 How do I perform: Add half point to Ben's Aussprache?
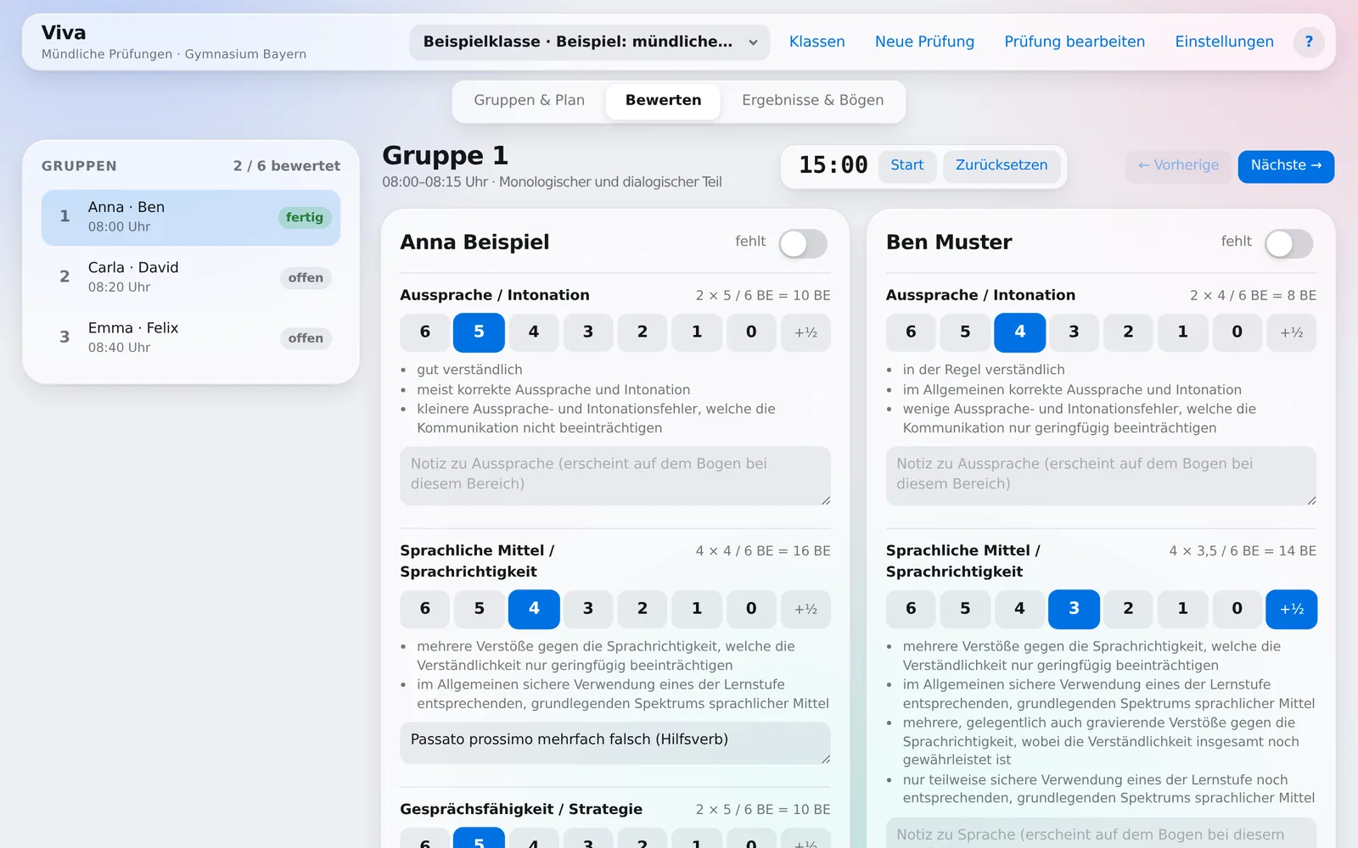[1292, 332]
